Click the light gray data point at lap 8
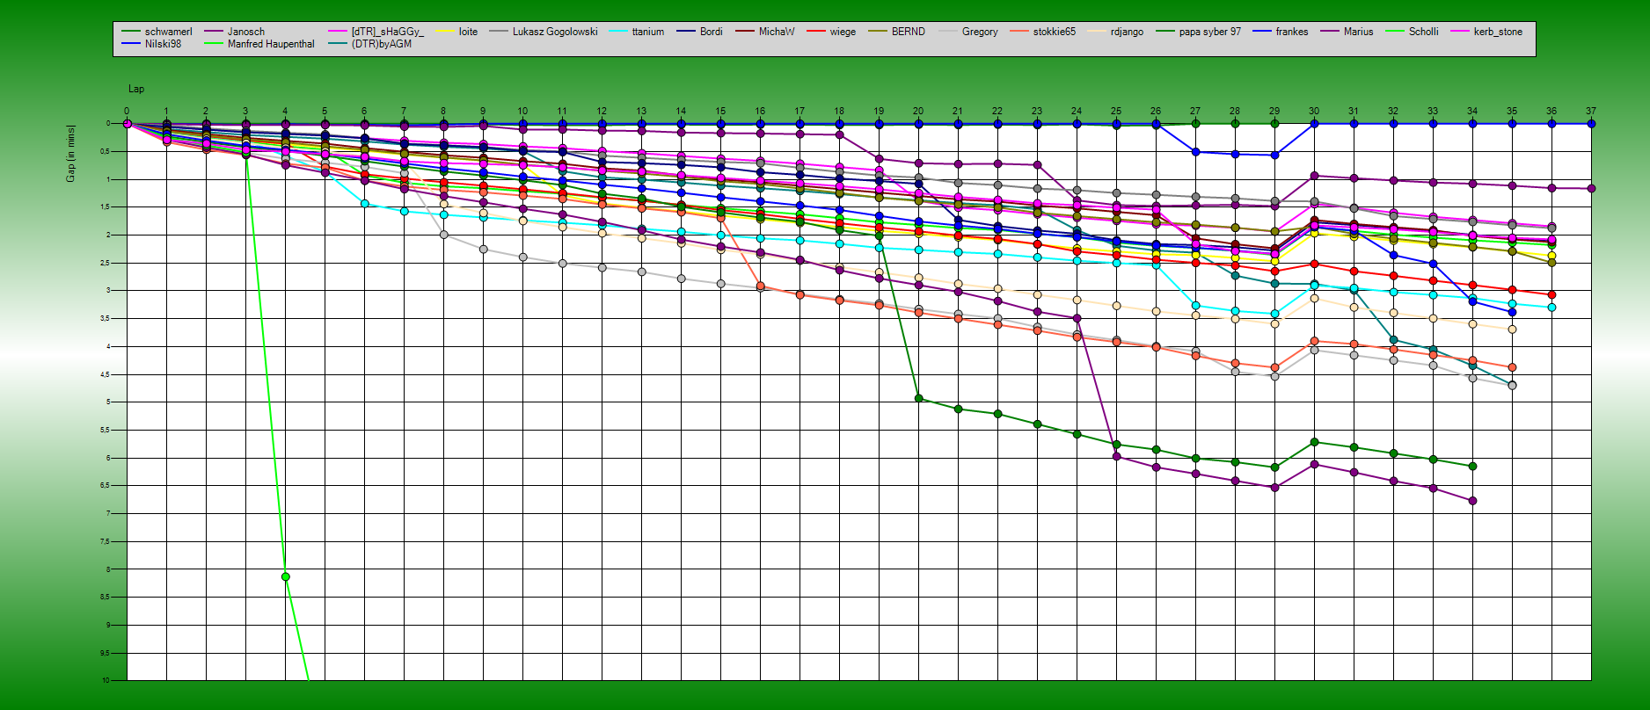Screen dimensions: 1650x710 tap(443, 235)
